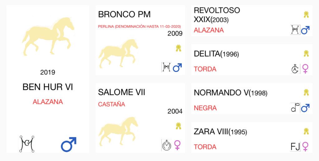Open the Bronco PM horse thumbnail
This screenshot has width=319, height=161.
tap(118, 54)
